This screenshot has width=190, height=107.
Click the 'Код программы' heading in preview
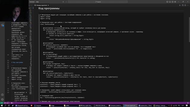coord(49,8)
